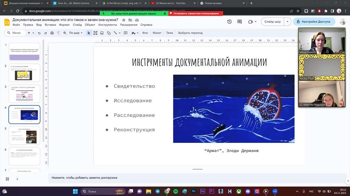Open the Слайд menu

[77, 25]
